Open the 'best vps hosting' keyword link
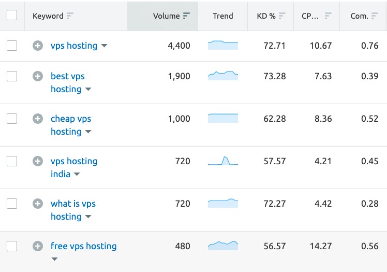The height and width of the screenshot is (272, 387). click(x=68, y=82)
